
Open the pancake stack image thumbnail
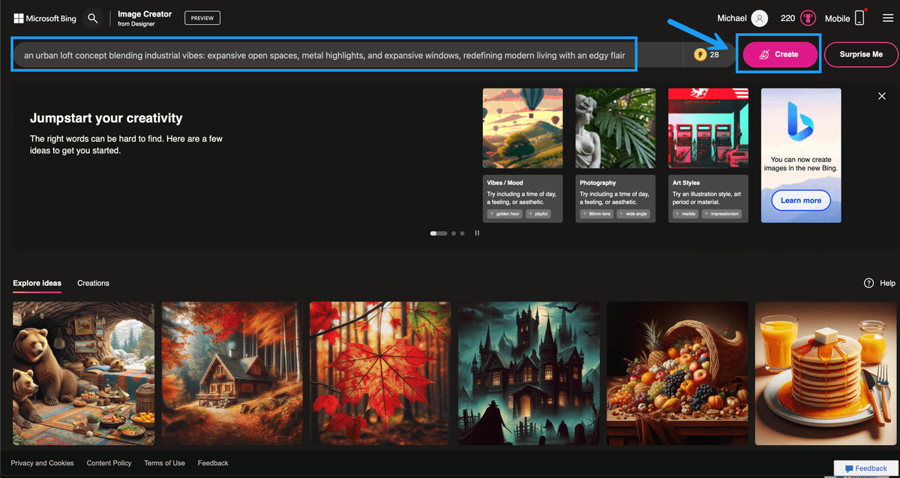pos(826,373)
